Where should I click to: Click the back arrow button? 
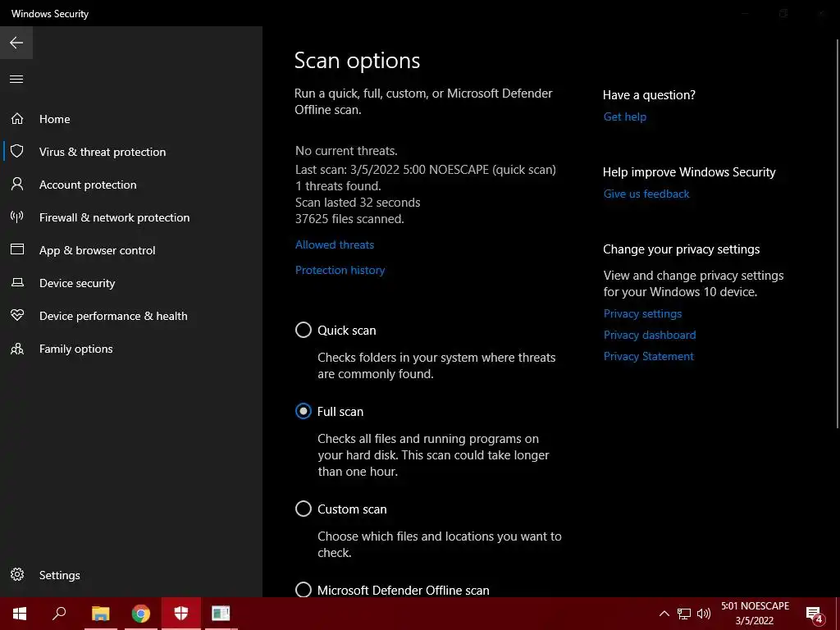[x=16, y=43]
